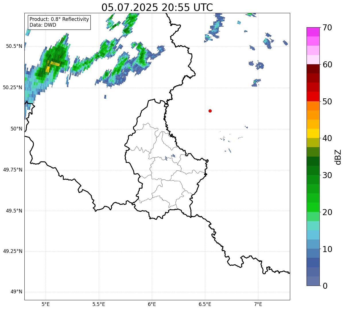The width and height of the screenshot is (345, 310).
Task: Click the 49°N latitude label
Action: click(16, 292)
